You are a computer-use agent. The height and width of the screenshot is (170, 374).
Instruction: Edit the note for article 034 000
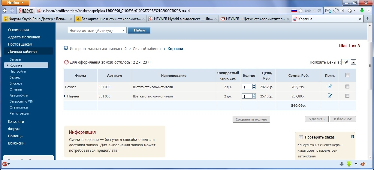coord(330,87)
